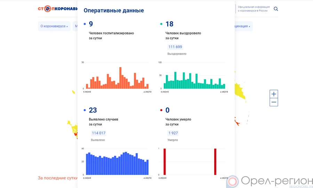313x188 pixels.
Task: Click the «За последние сутки» heading
Action: [57, 178]
